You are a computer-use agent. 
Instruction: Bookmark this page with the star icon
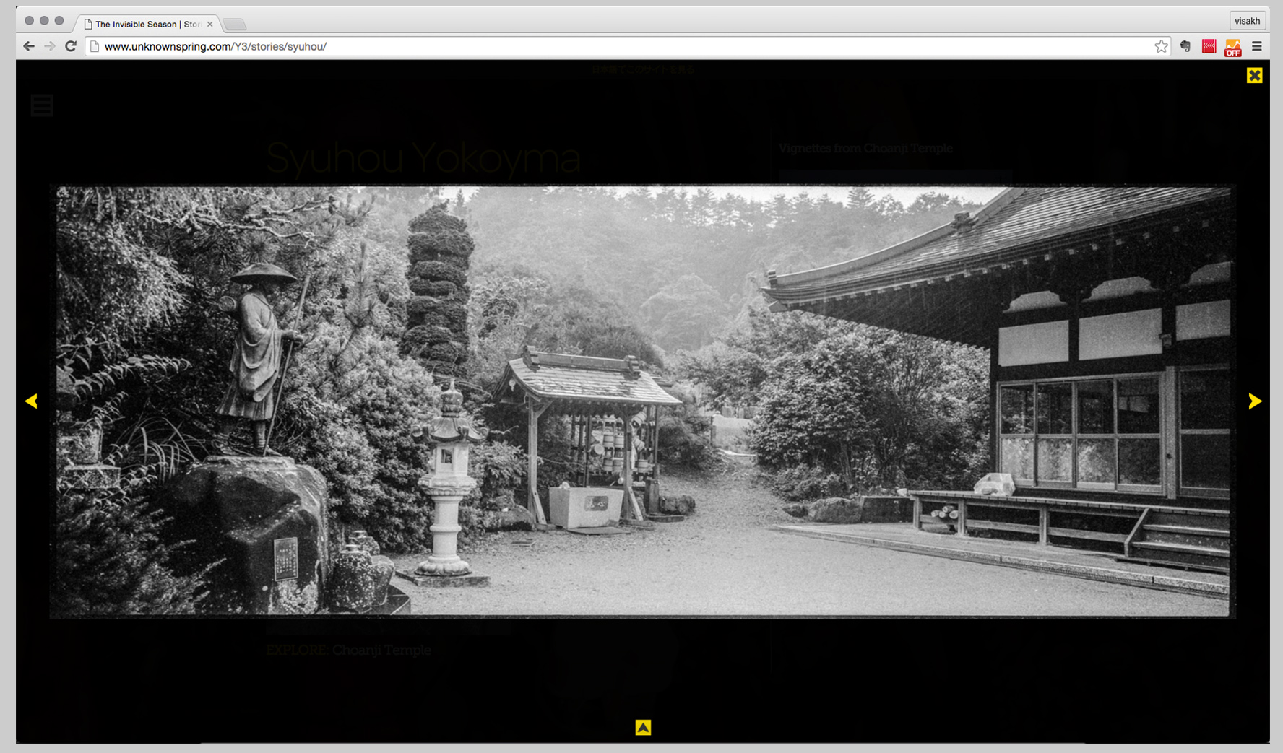pyautogui.click(x=1161, y=46)
